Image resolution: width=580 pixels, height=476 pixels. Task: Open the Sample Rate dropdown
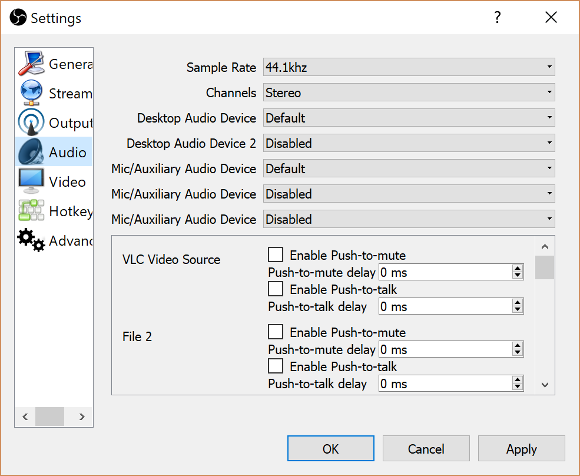point(409,68)
